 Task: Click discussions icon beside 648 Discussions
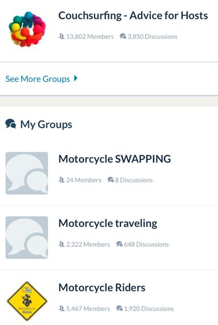120,244
